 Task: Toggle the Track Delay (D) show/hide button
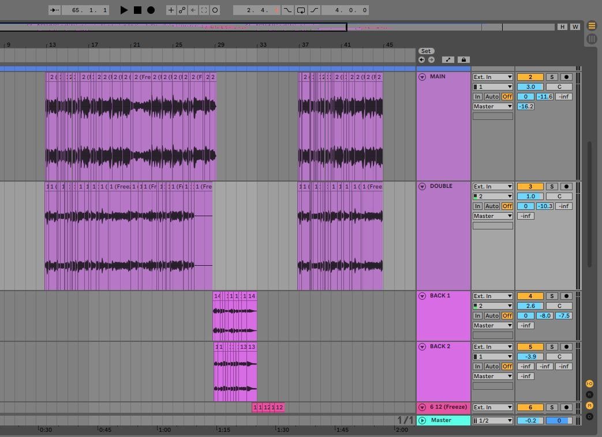point(589,417)
